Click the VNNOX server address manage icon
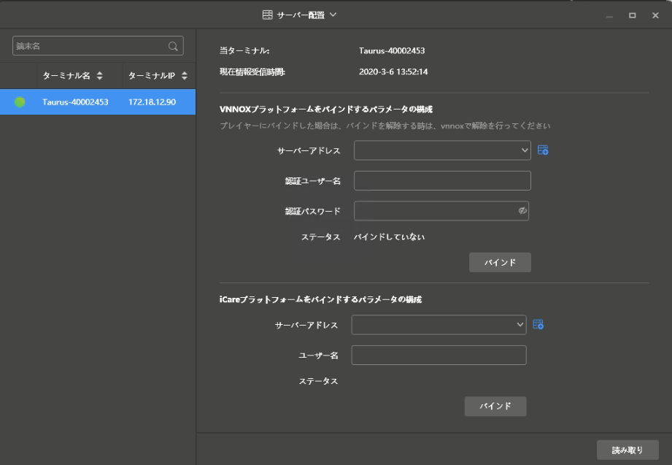This screenshot has width=672, height=465. pos(542,150)
